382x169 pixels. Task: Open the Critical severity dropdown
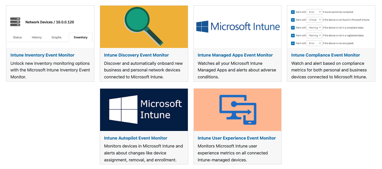point(314,20)
